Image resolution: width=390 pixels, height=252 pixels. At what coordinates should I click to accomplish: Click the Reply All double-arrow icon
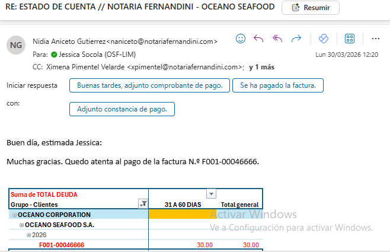click(x=277, y=39)
